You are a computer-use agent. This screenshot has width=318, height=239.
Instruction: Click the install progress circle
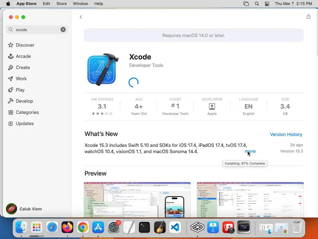[x=134, y=82]
